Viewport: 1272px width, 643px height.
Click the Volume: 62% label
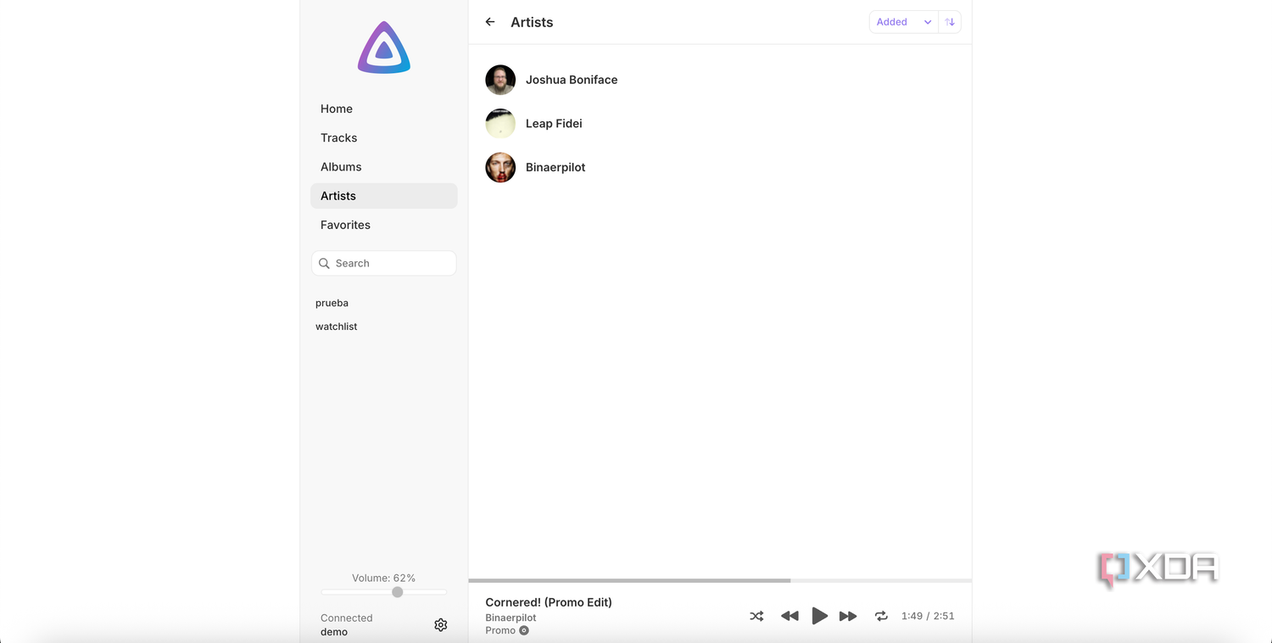pyautogui.click(x=383, y=578)
